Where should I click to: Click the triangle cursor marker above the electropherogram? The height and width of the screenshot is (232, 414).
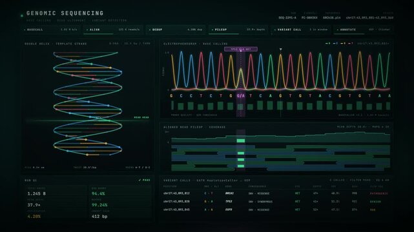[x=281, y=49]
